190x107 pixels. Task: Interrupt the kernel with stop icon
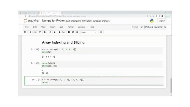[69, 32]
